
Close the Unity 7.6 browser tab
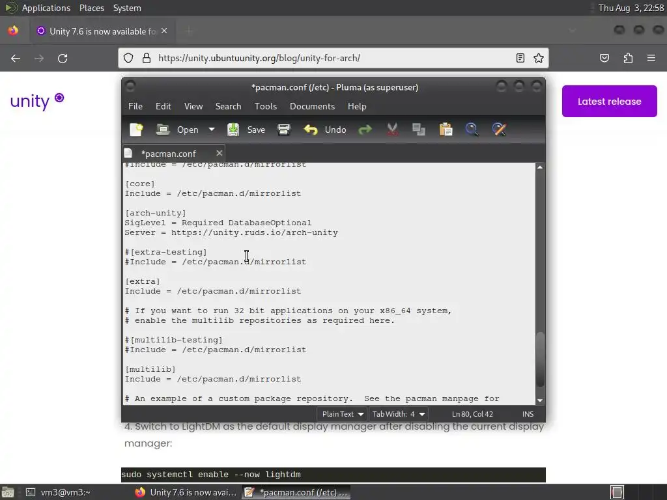(164, 31)
